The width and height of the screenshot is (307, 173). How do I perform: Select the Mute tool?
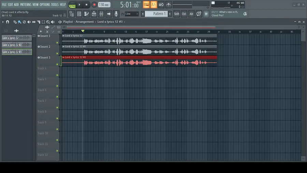(29, 22)
